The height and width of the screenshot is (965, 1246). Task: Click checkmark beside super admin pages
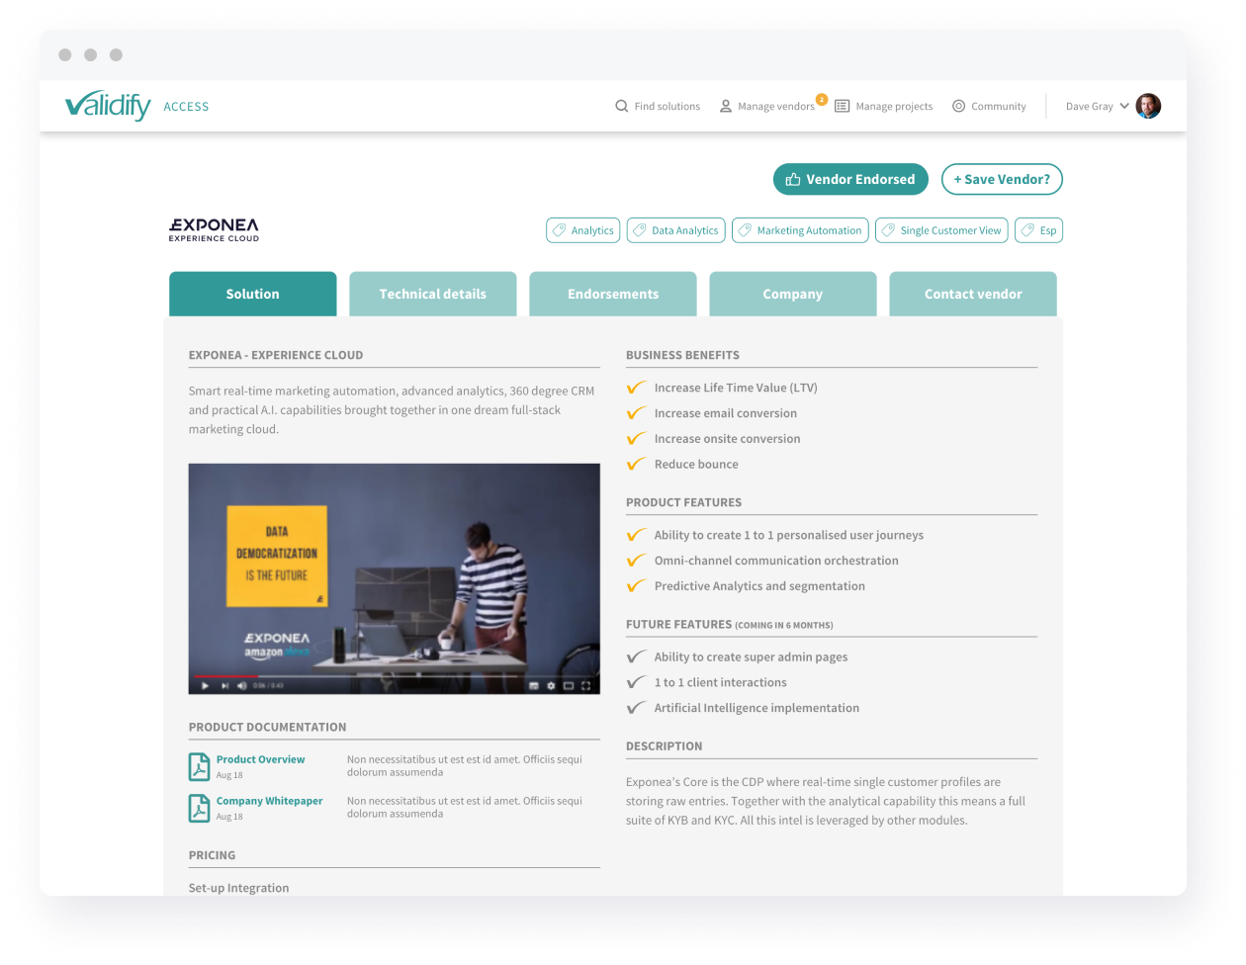click(636, 657)
